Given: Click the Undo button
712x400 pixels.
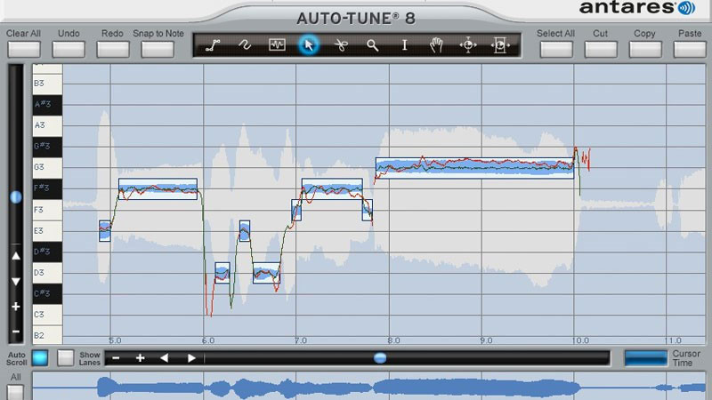Looking at the screenshot, I should pos(69,49).
